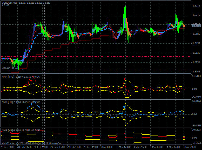Click the -50.5635 indicator scale value
This screenshot has height=150, width=202.
coord(197,126)
